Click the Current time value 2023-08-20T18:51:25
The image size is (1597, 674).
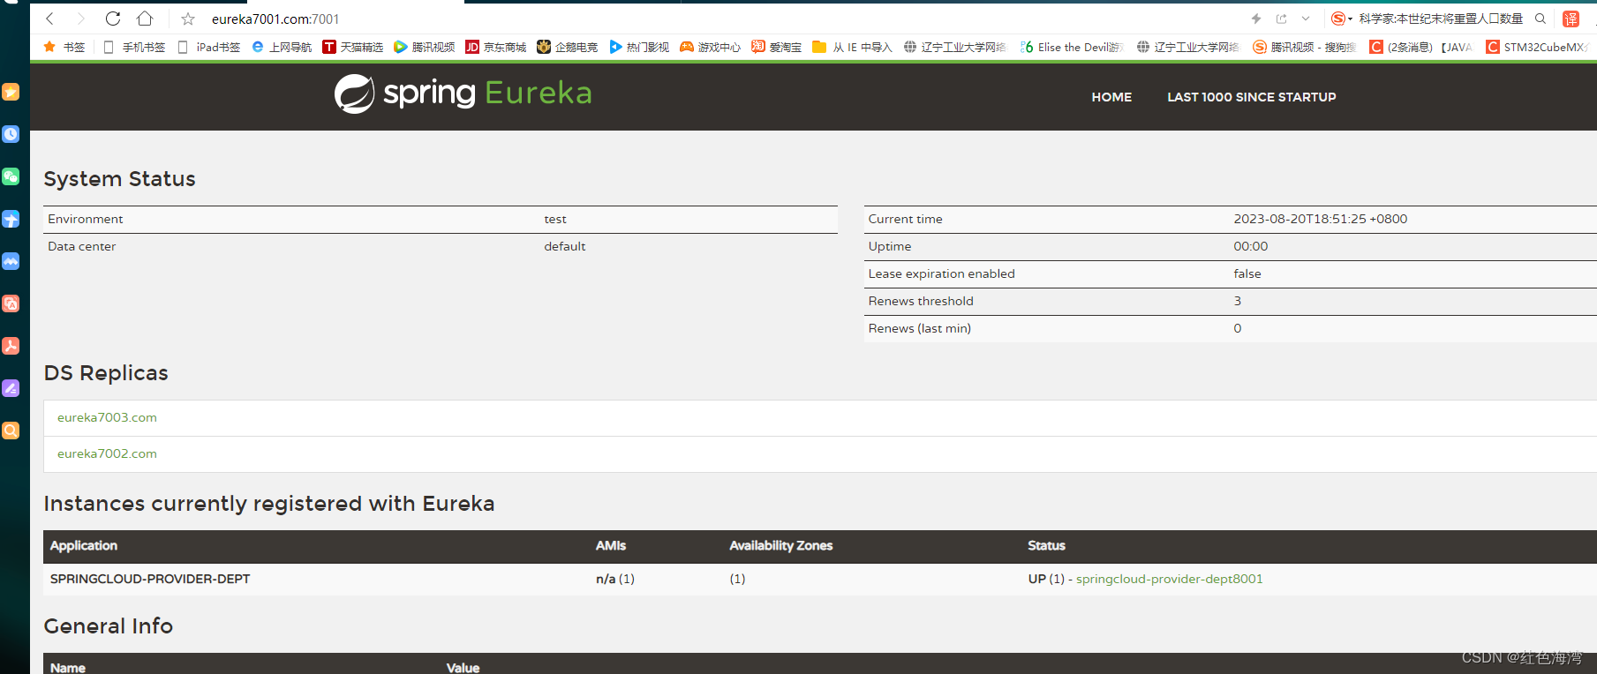pyautogui.click(x=1321, y=219)
